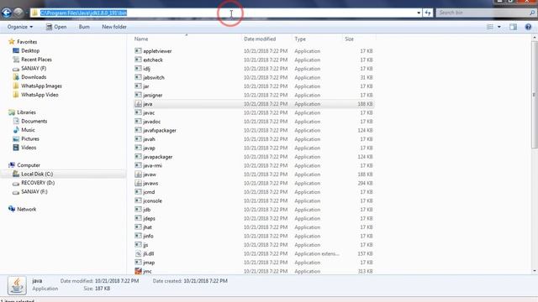This screenshot has height=302, width=538.
Task: Select the jmc application icon
Action: (138, 271)
